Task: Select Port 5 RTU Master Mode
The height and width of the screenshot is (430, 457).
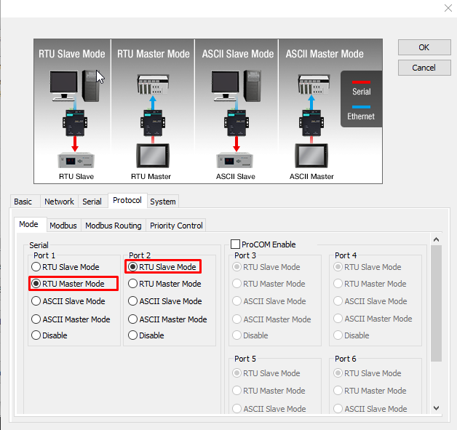Action: click(269, 391)
